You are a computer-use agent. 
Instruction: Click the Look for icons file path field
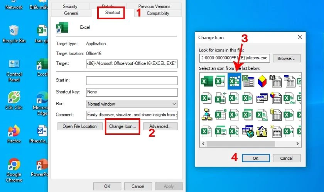[x=235, y=58]
